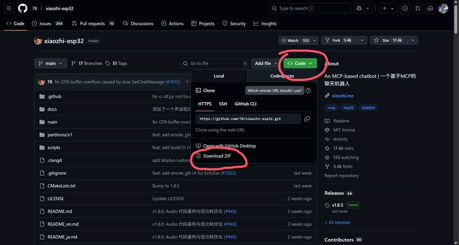Image resolution: width=459 pixels, height=245 pixels.
Task: Switch to the Codespaces tab
Action: pyautogui.click(x=282, y=76)
